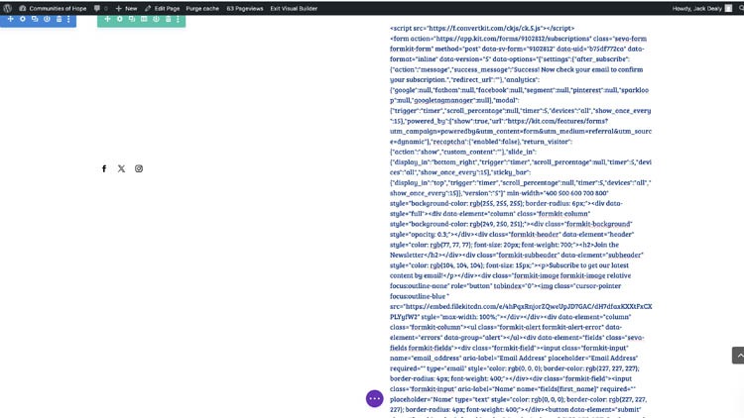Change the green row column structure
This screenshot has width=744, height=418.
pyautogui.click(x=144, y=19)
